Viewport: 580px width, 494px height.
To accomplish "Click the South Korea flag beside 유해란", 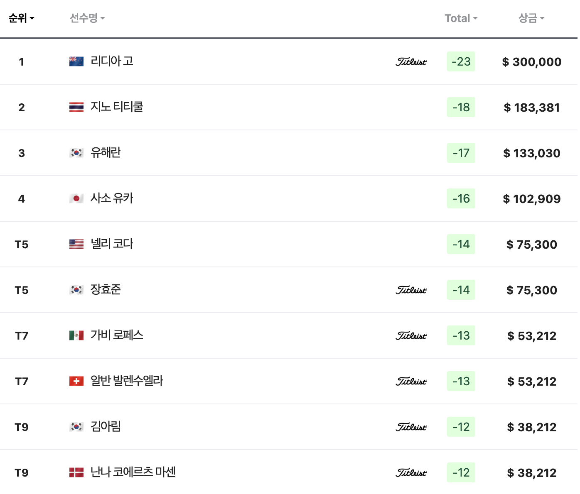I will tap(76, 152).
